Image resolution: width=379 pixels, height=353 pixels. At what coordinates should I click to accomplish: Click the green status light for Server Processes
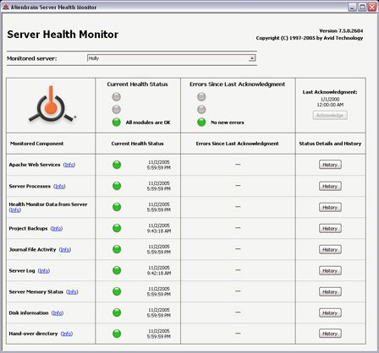point(117,186)
